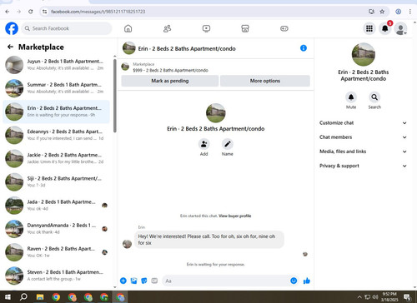Send a thumbs-up like

click(x=307, y=281)
